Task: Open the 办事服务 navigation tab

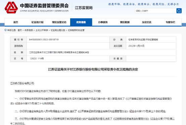Action: (x=103, y=22)
